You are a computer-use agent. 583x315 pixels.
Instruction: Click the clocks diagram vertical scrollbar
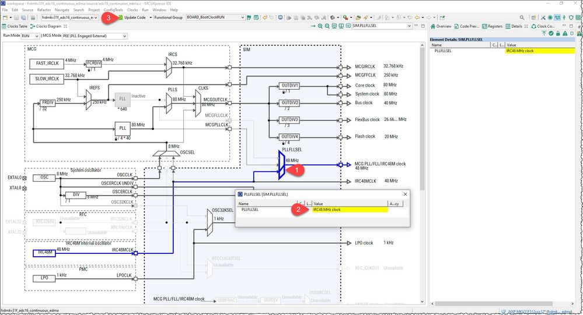coord(422,174)
